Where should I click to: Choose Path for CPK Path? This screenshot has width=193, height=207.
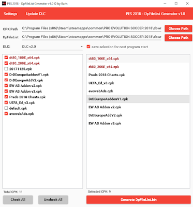(x=178, y=28)
